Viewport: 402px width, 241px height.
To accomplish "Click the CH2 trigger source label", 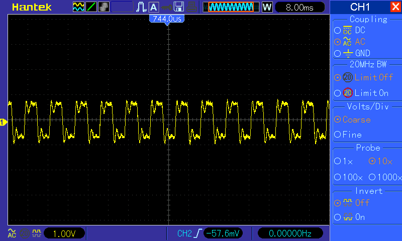I will (x=184, y=233).
